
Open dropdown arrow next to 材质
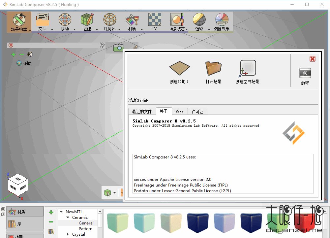point(142,29)
